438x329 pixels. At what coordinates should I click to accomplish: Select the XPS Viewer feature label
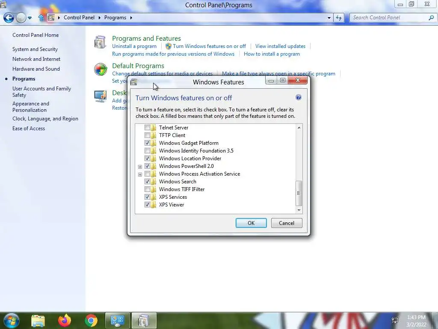click(x=172, y=205)
